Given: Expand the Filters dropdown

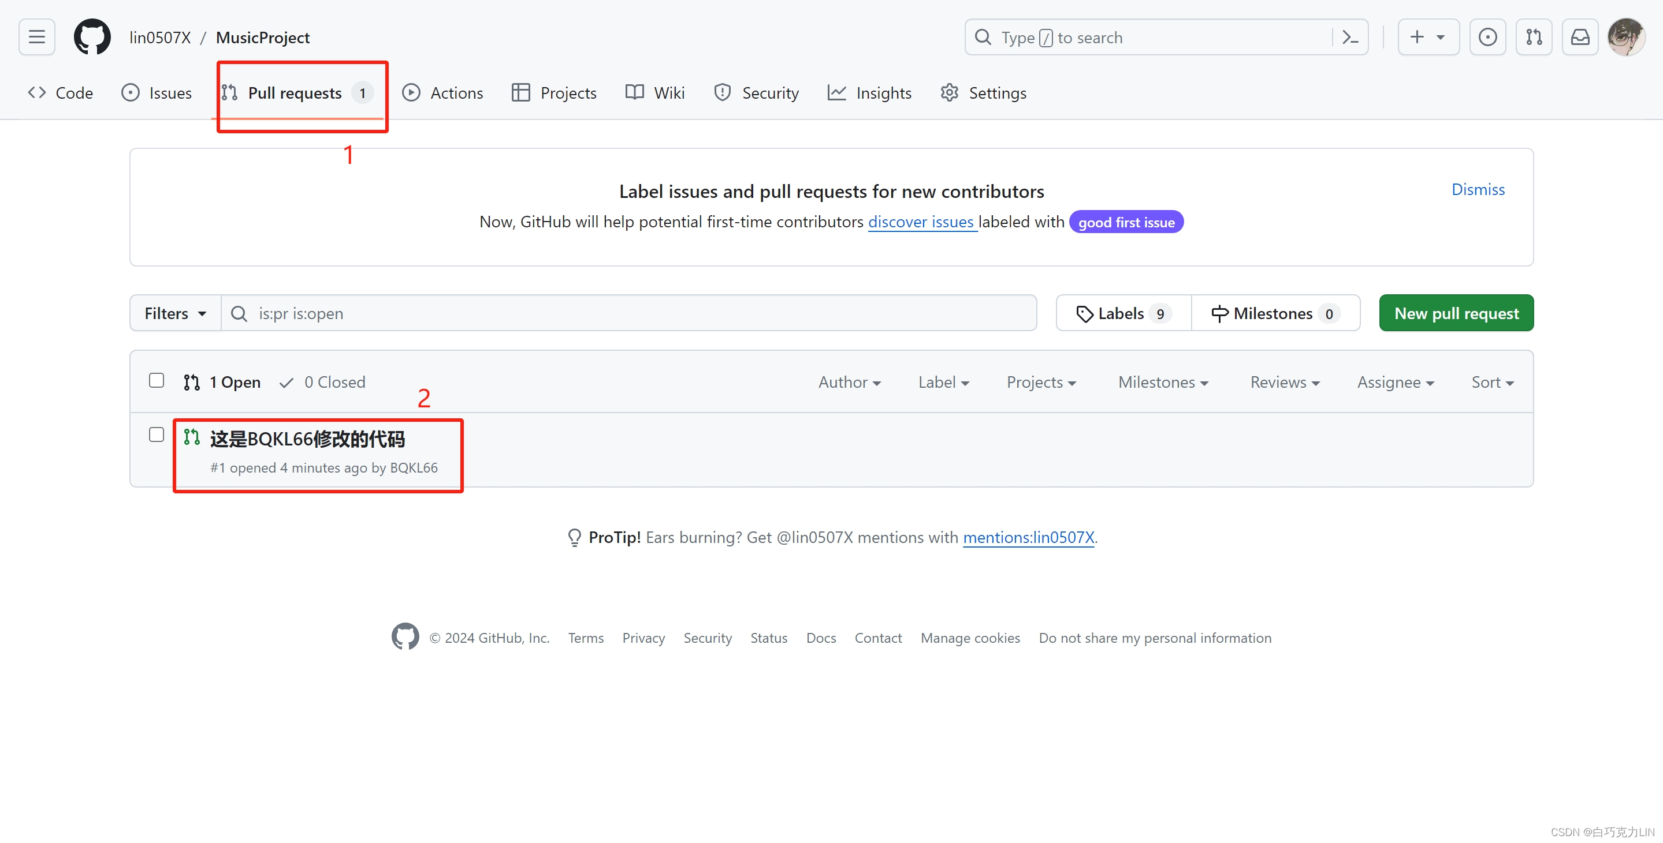Looking at the screenshot, I should click(175, 313).
